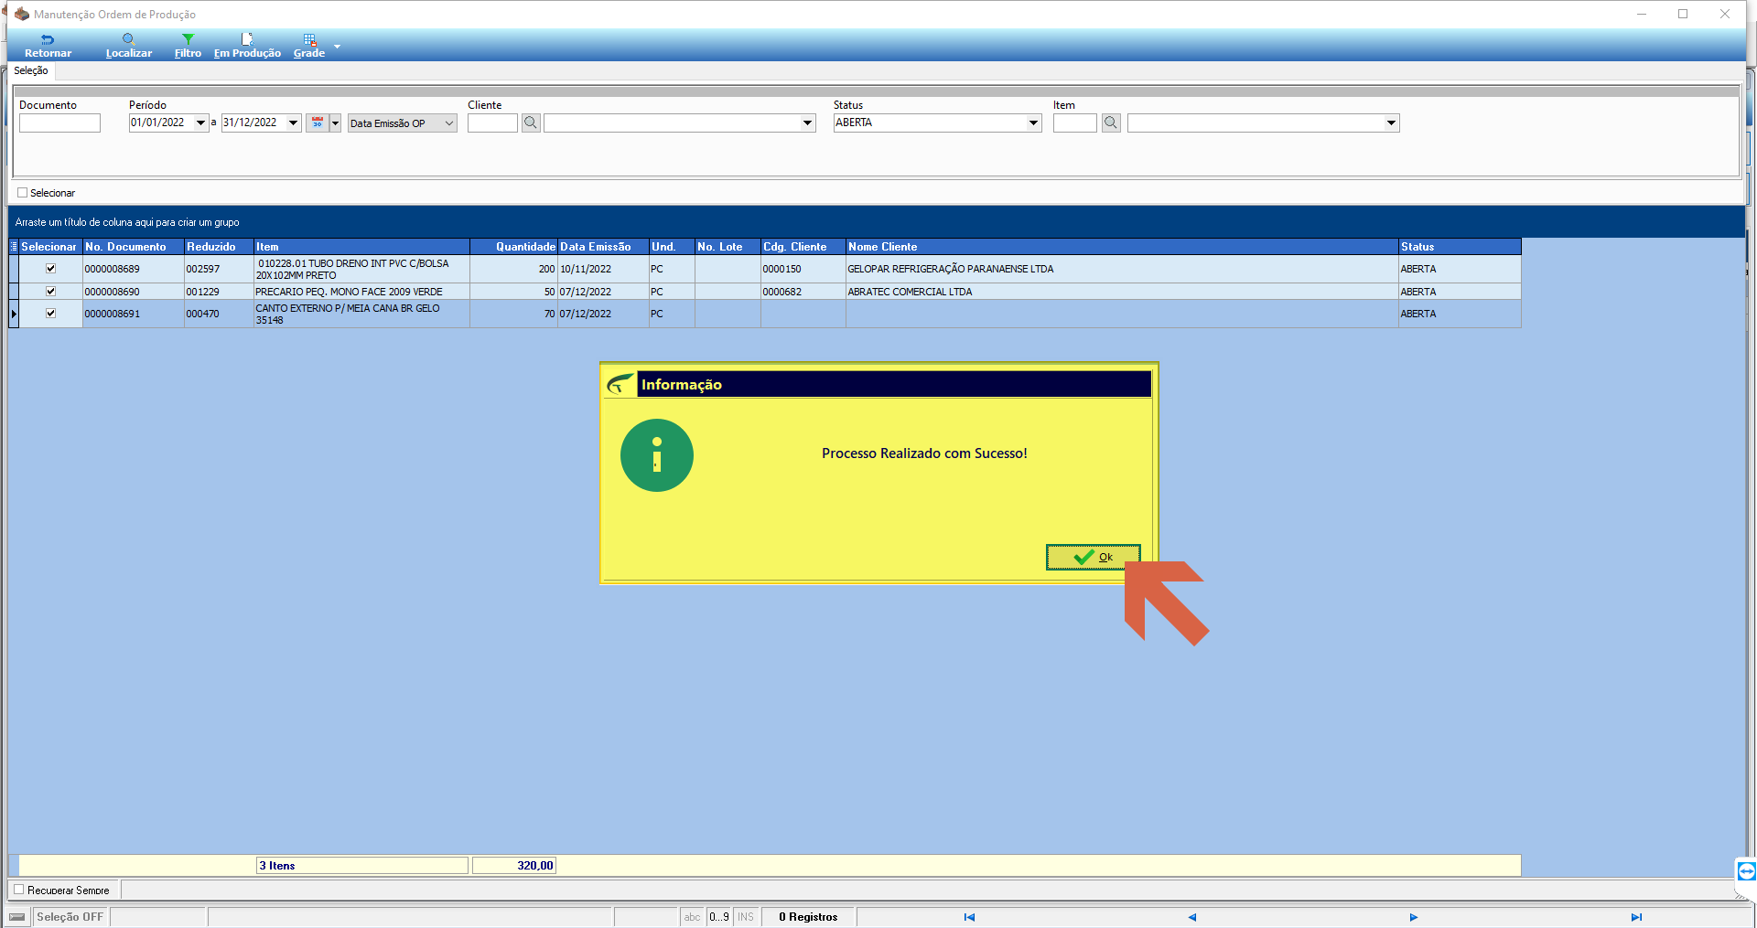
Task: Sort by the No. Documento column header
Action: coord(134,247)
